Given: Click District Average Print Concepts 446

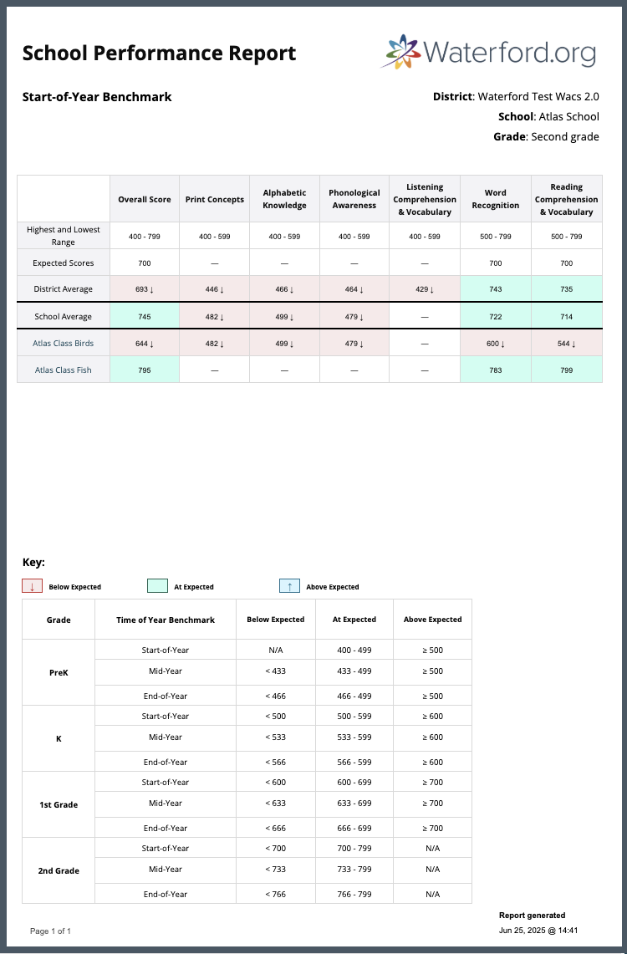Looking at the screenshot, I should click(x=215, y=289).
